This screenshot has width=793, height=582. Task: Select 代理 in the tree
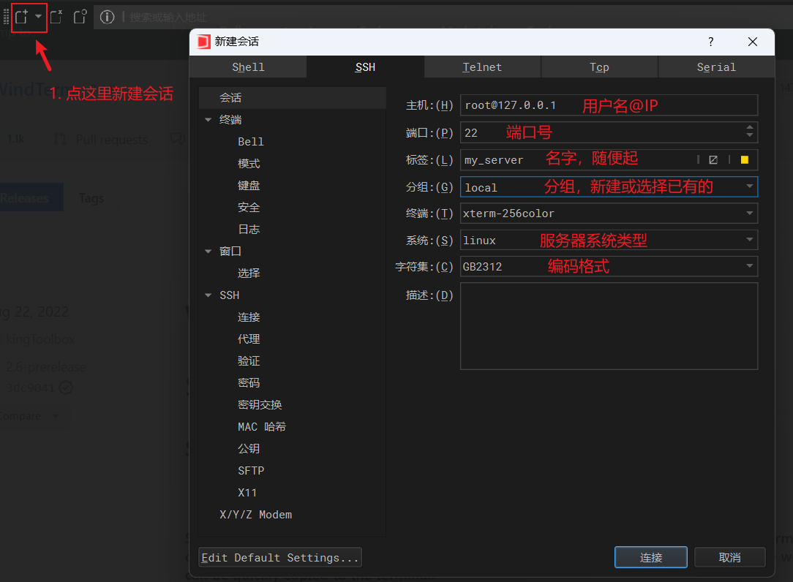click(x=249, y=339)
